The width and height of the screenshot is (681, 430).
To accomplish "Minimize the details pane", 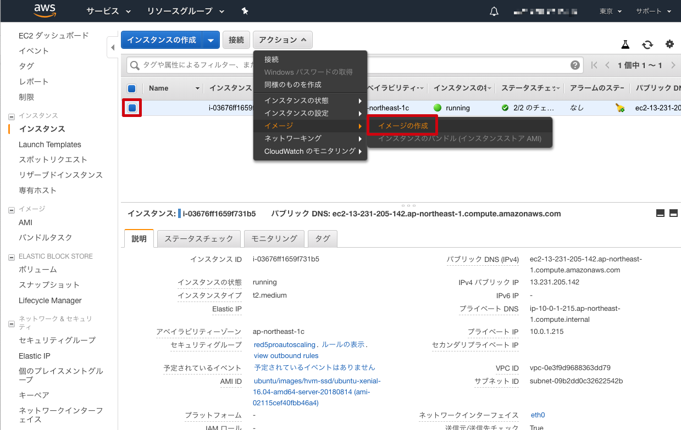I will (x=661, y=213).
